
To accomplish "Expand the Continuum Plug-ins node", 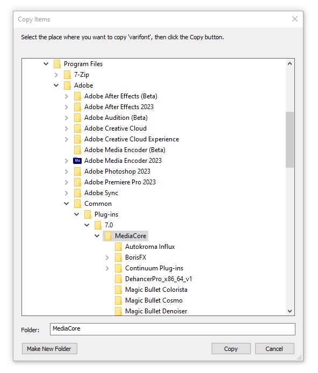I will 107,268.
